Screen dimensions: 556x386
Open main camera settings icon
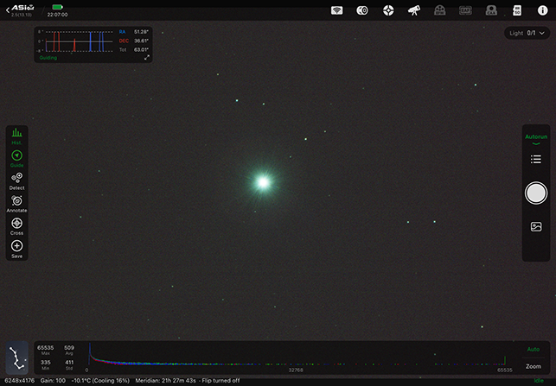point(362,10)
